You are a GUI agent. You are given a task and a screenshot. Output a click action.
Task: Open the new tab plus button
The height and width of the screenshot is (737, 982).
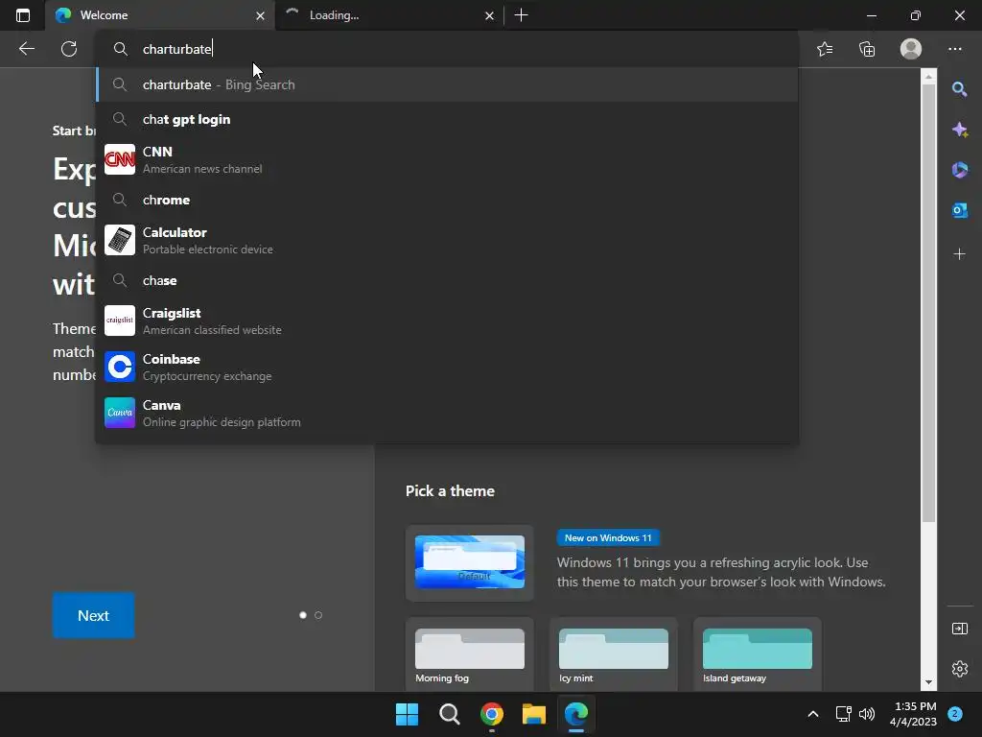tap(521, 15)
